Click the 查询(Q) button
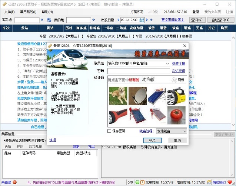 (197, 20)
